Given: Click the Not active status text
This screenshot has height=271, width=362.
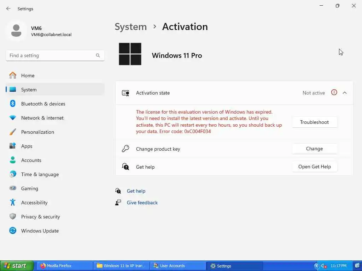Looking at the screenshot, I should 314,93.
